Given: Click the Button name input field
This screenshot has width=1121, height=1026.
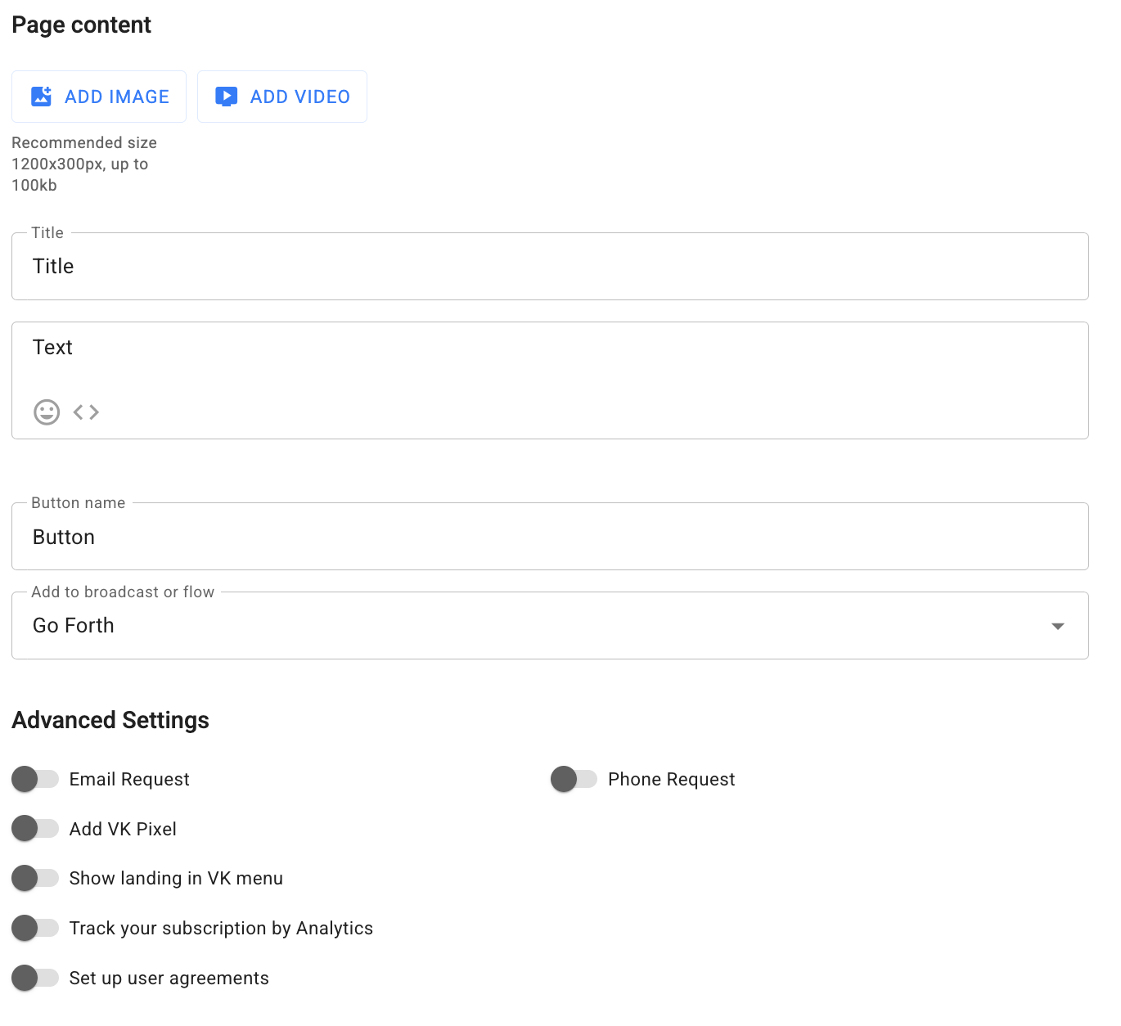Looking at the screenshot, I should 548,538.
